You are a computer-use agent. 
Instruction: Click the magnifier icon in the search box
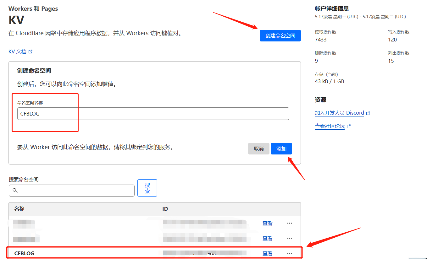tap(15, 191)
